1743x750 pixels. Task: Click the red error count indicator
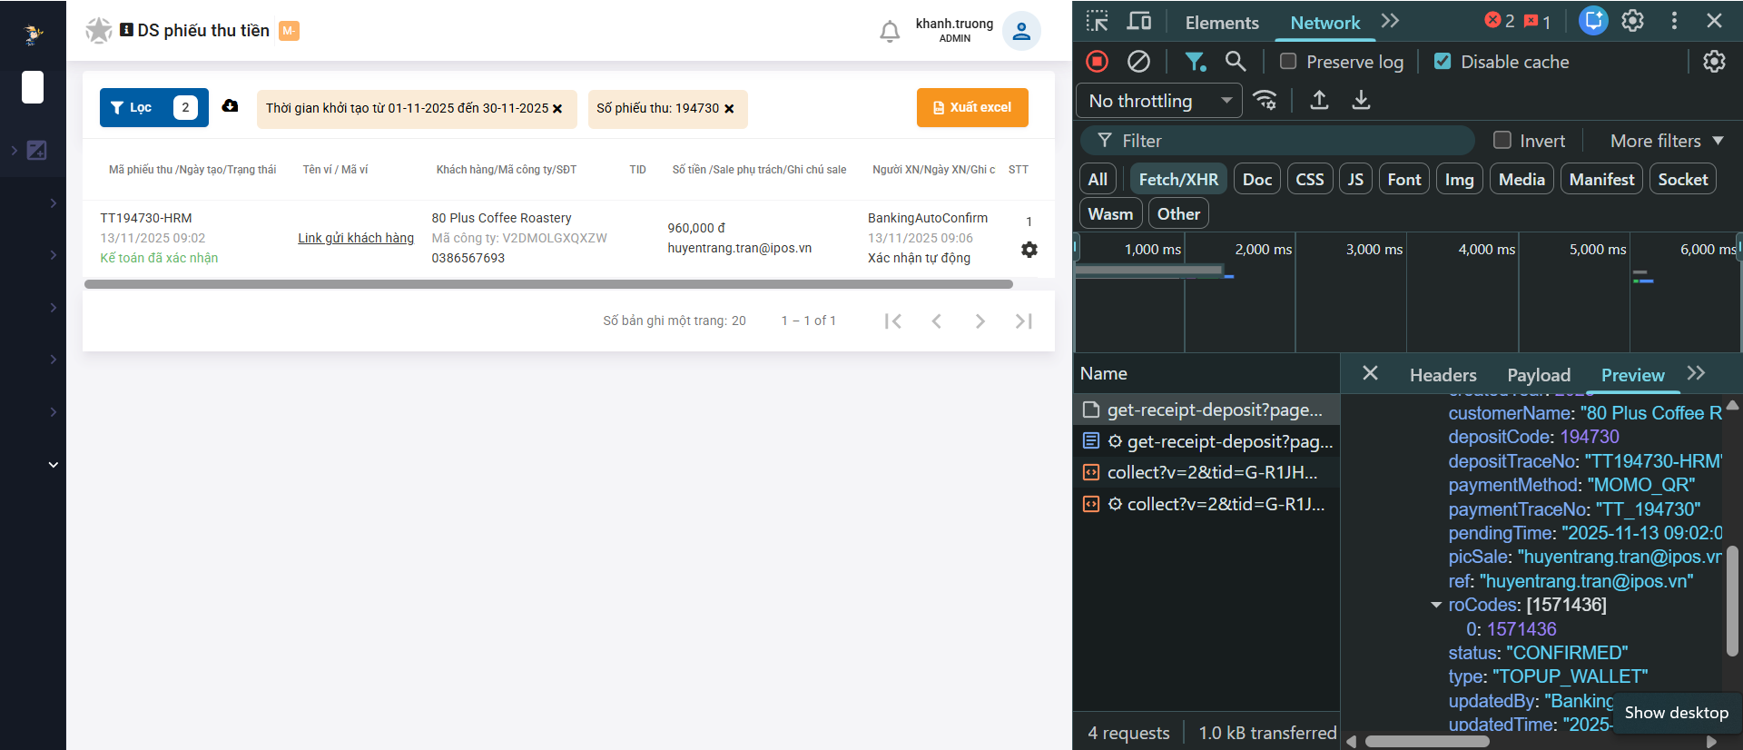click(x=1500, y=21)
